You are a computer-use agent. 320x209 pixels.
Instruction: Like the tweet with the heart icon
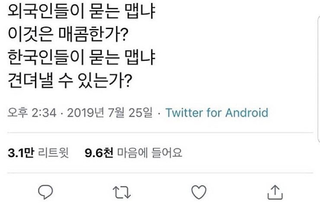tap(198, 192)
